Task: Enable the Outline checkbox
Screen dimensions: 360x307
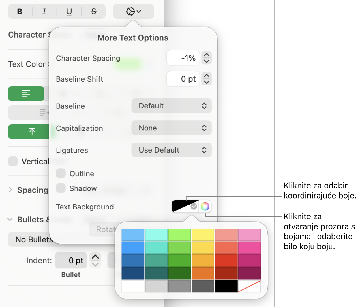Action: [x=61, y=173]
